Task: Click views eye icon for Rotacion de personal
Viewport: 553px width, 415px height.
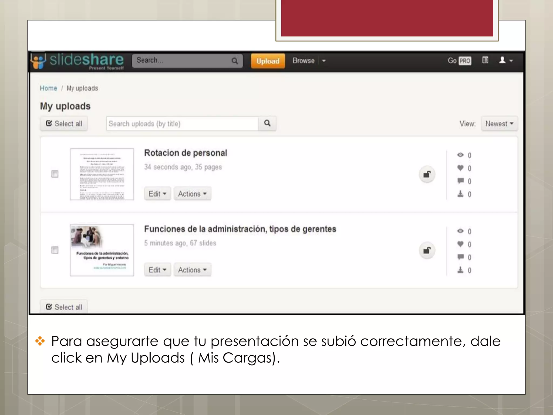Action: coord(460,155)
